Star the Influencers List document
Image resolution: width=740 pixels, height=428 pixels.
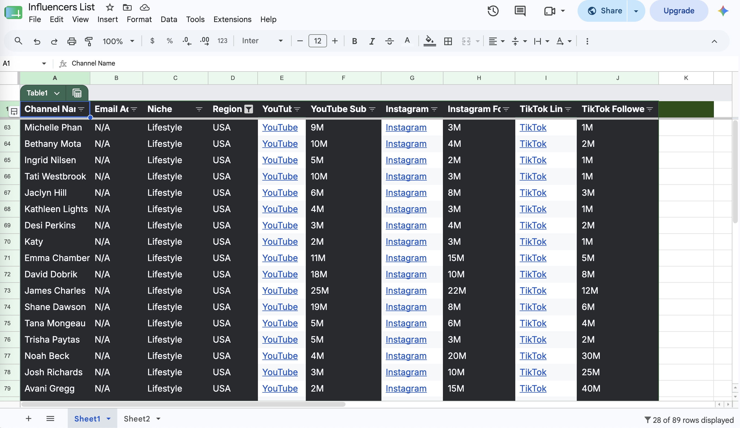[110, 7]
